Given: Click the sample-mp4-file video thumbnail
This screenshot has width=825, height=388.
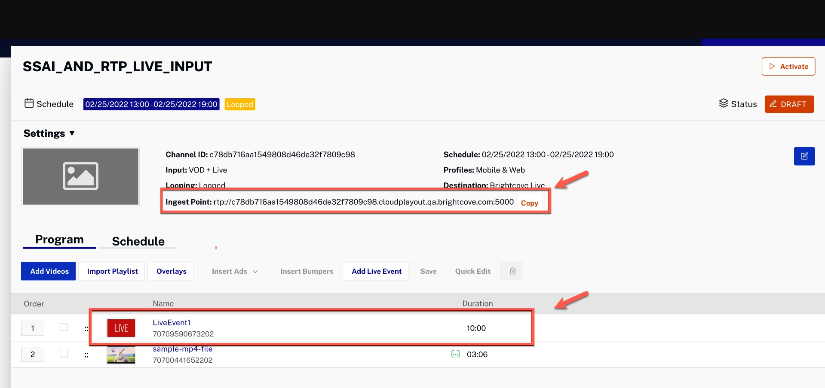Looking at the screenshot, I should click(x=121, y=355).
